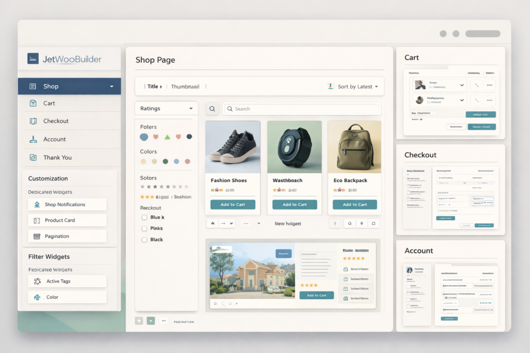This screenshot has width=530, height=353.
Task: Check the Blue filter checkbox
Action: 145,217
